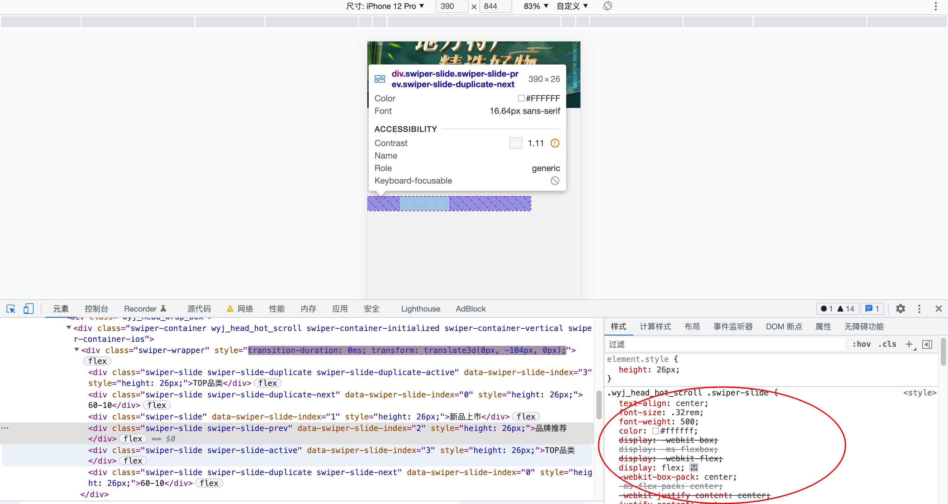Toggle the :hov element state panel

pos(861,344)
